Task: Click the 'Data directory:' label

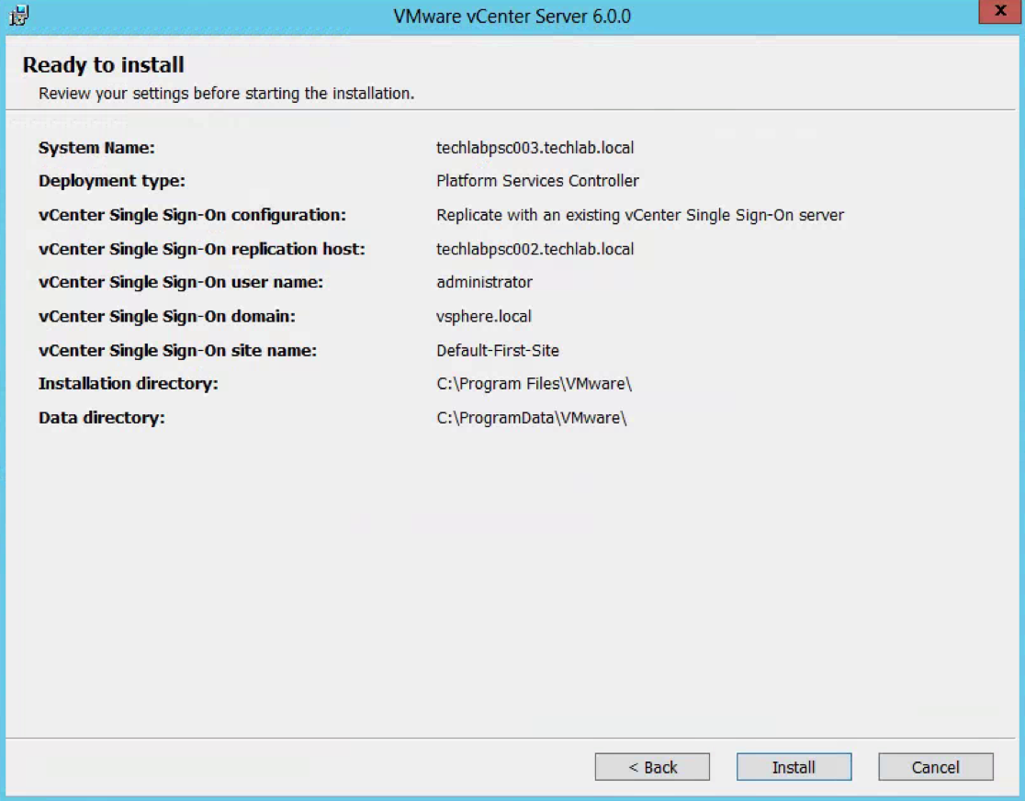Action: pos(101,418)
